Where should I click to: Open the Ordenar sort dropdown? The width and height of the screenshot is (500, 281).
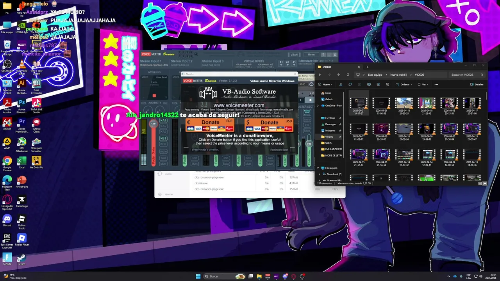point(404,84)
